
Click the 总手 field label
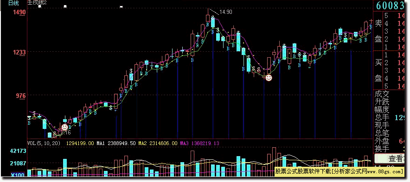382,118
